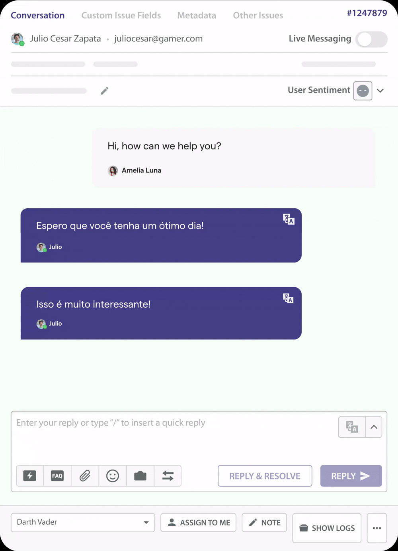Click the Assign To Me button

198,522
